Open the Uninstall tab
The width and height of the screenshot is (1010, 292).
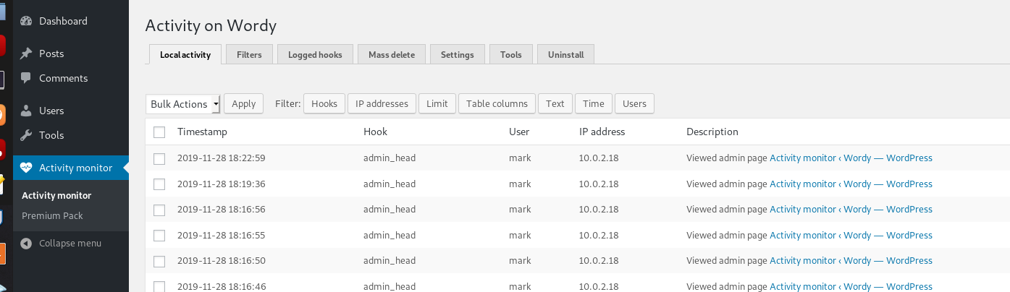566,54
